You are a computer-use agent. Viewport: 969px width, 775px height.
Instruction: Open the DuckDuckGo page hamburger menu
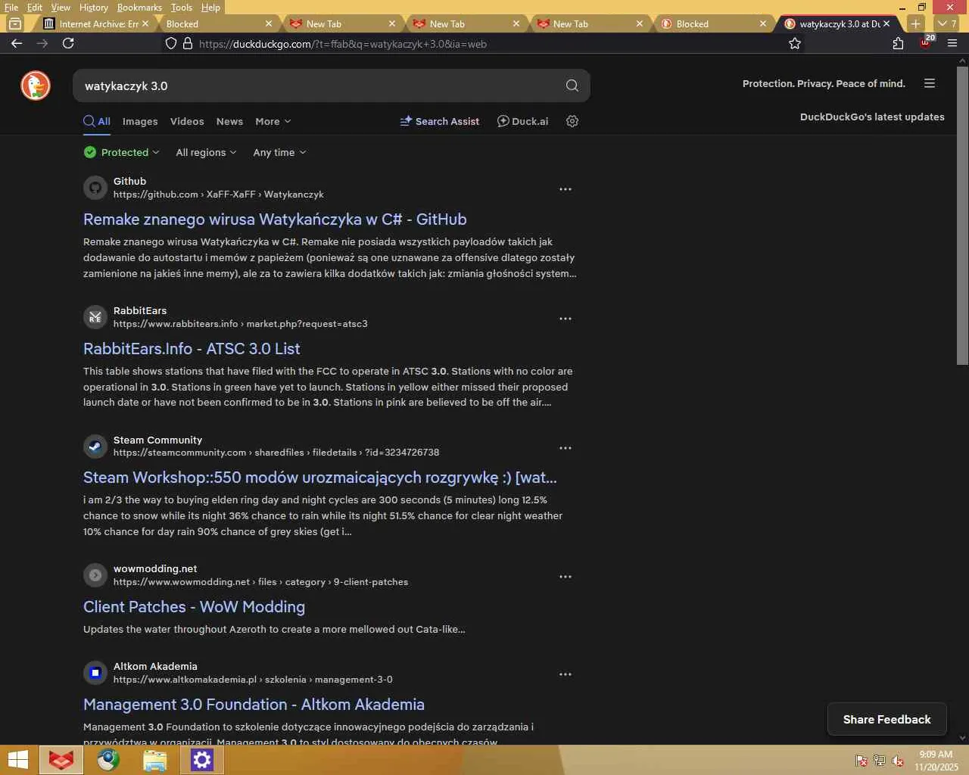930,83
